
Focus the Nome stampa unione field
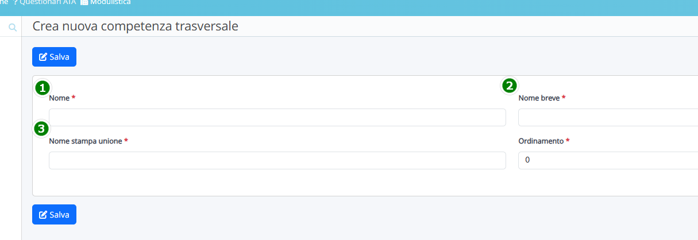coord(277,161)
